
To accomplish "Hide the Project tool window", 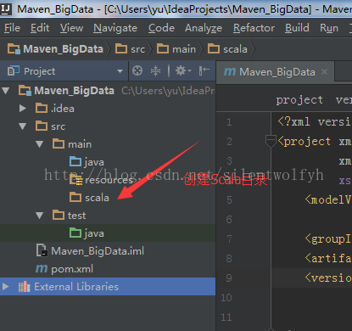I will click(x=204, y=70).
